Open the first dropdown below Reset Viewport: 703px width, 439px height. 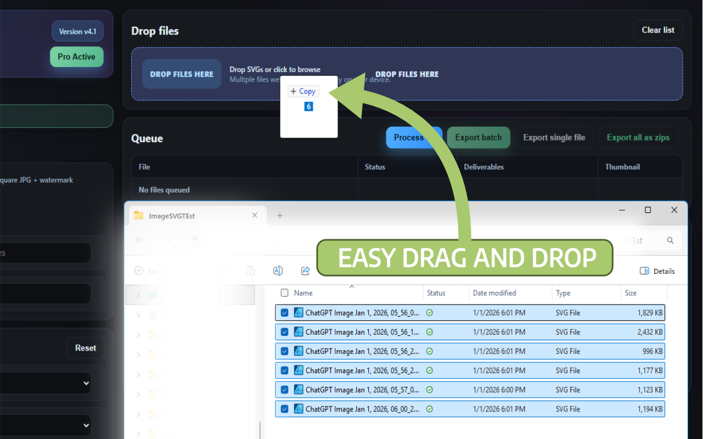[45, 382]
